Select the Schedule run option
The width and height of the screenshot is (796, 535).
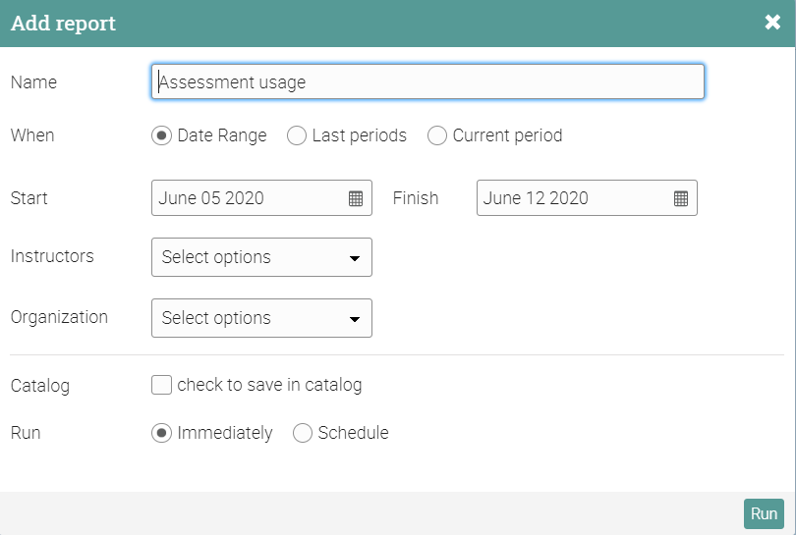pos(303,433)
